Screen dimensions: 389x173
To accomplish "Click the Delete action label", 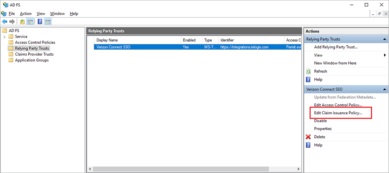I will [x=320, y=137].
